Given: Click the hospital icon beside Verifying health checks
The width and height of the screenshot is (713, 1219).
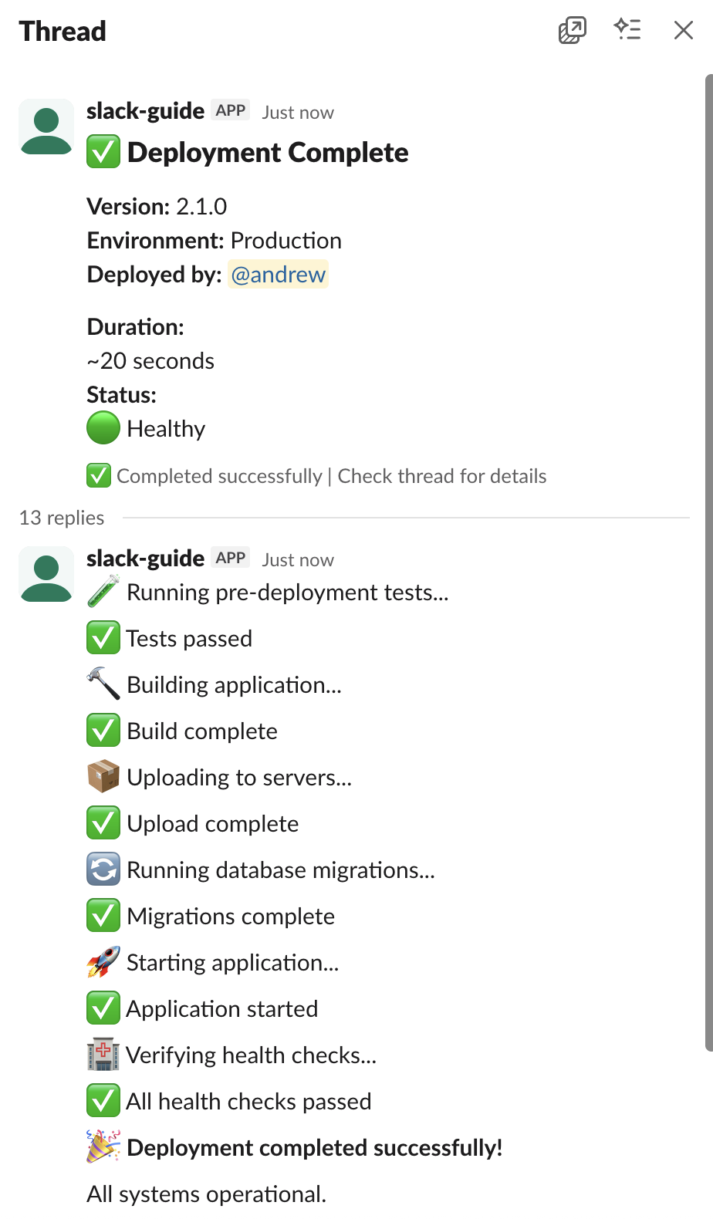Looking at the screenshot, I should pos(103,1054).
